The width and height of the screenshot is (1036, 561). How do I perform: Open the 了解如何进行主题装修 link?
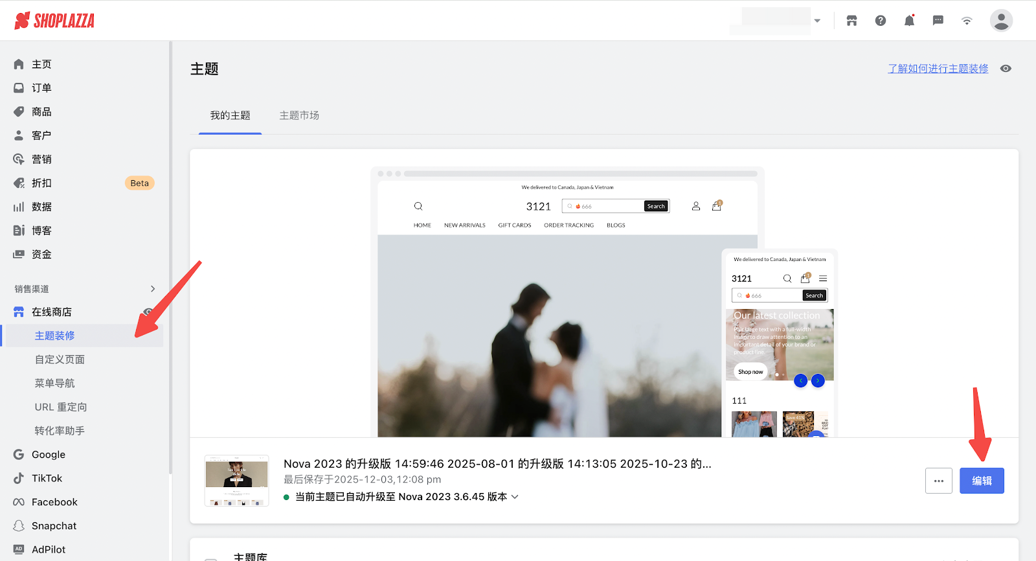pyautogui.click(x=938, y=69)
